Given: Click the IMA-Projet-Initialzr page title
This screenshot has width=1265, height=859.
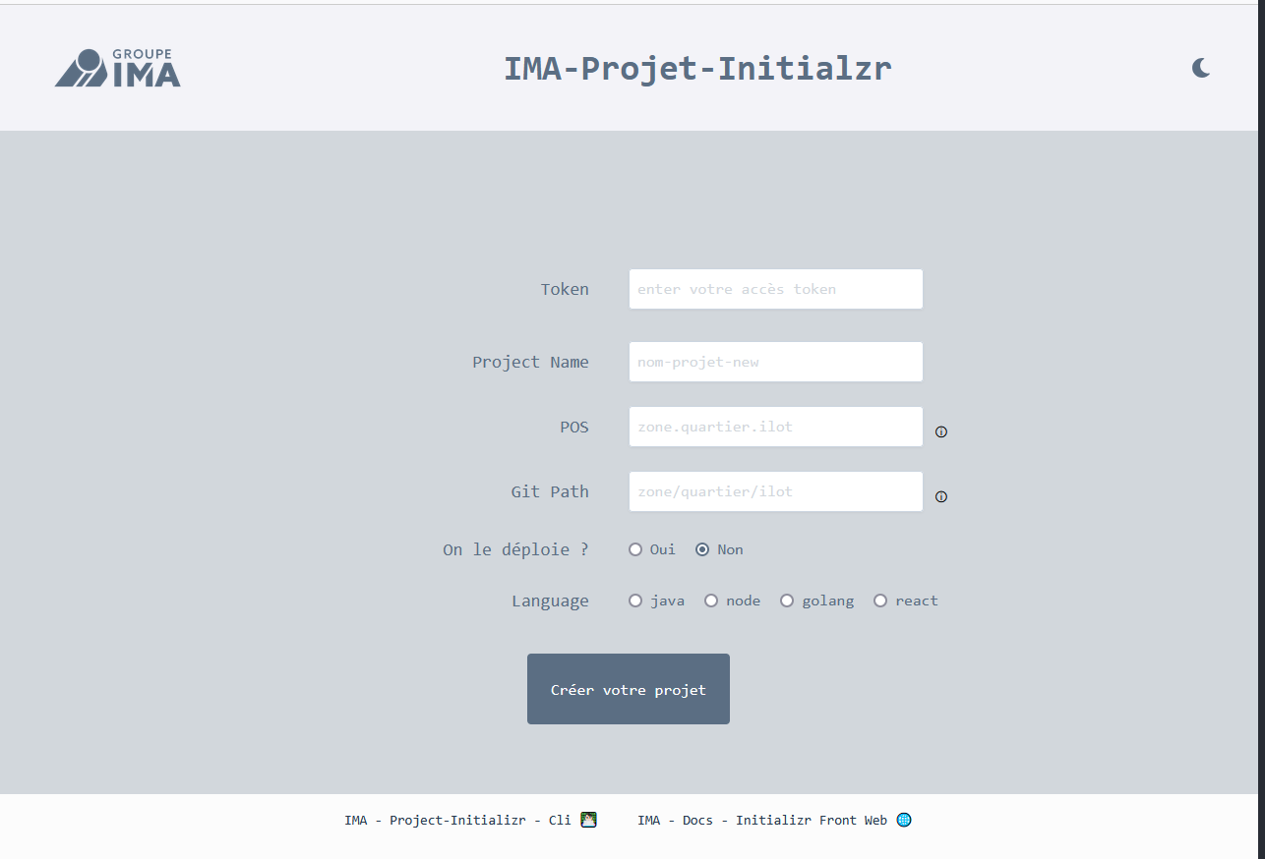Looking at the screenshot, I should tap(697, 69).
